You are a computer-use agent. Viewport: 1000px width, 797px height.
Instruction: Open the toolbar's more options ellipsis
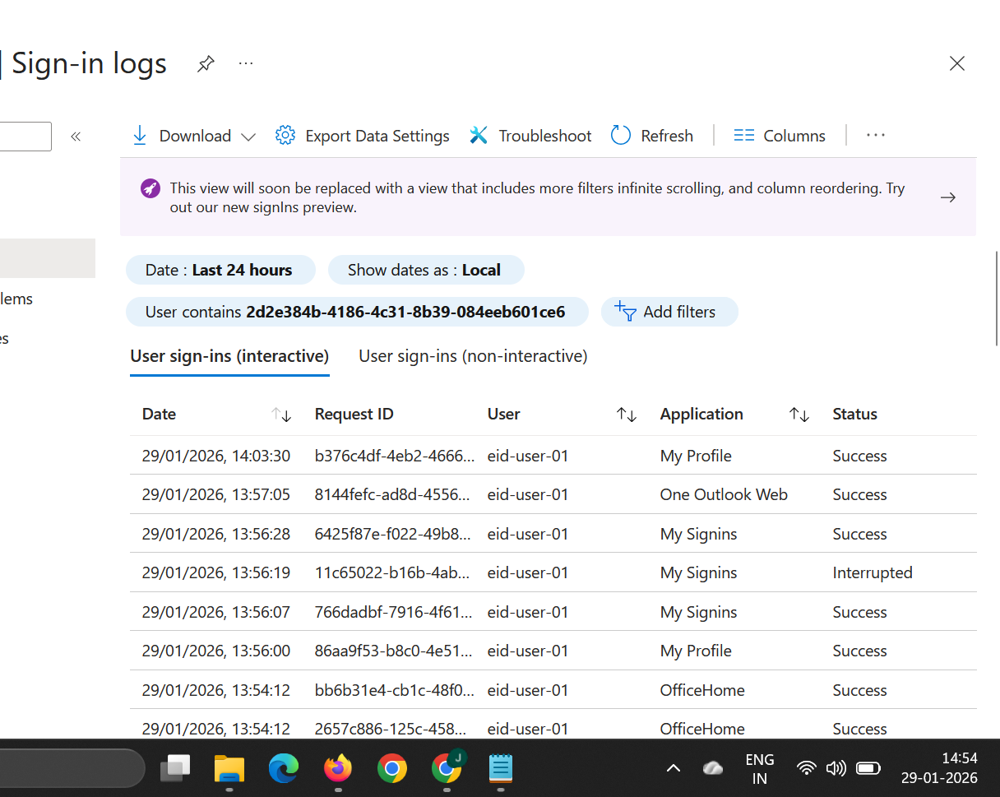(x=876, y=136)
